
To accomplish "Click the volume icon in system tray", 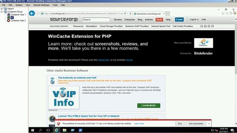I will pyautogui.click(x=216, y=130).
